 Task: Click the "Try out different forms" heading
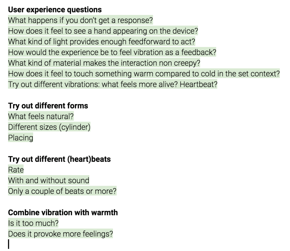click(x=48, y=106)
